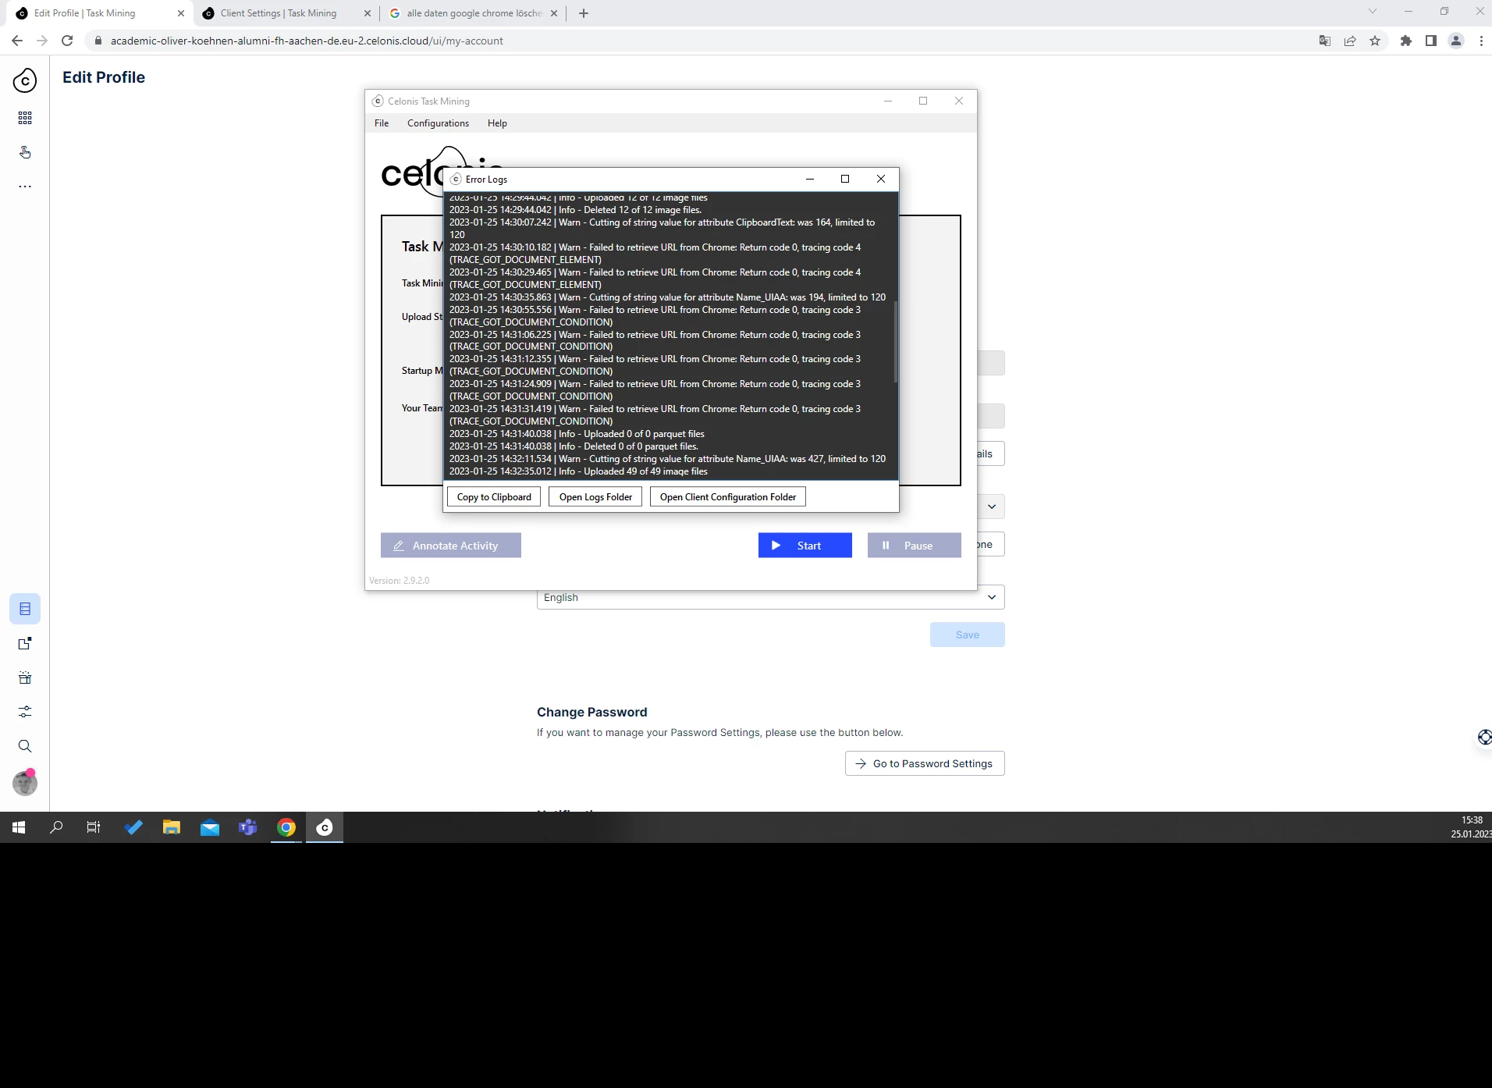1492x1088 pixels.
Task: Click the Error Logs scrollbar thumb
Action: point(896,342)
